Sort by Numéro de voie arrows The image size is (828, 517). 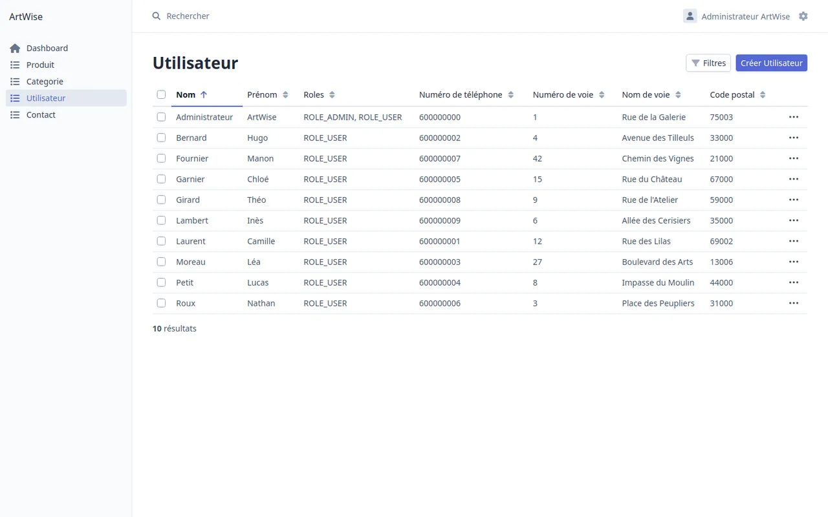[602, 95]
